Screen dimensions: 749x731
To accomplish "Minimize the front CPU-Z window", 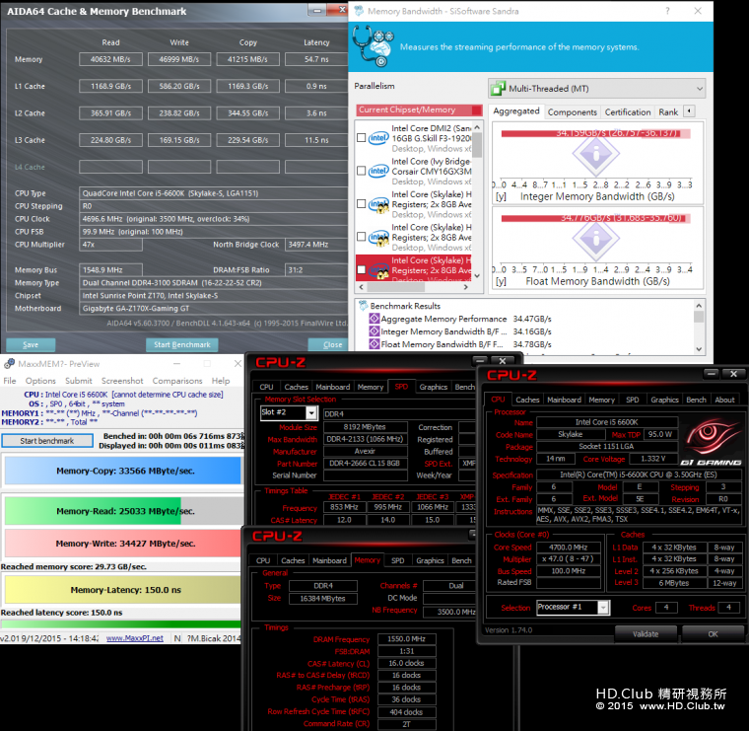I will pos(711,373).
